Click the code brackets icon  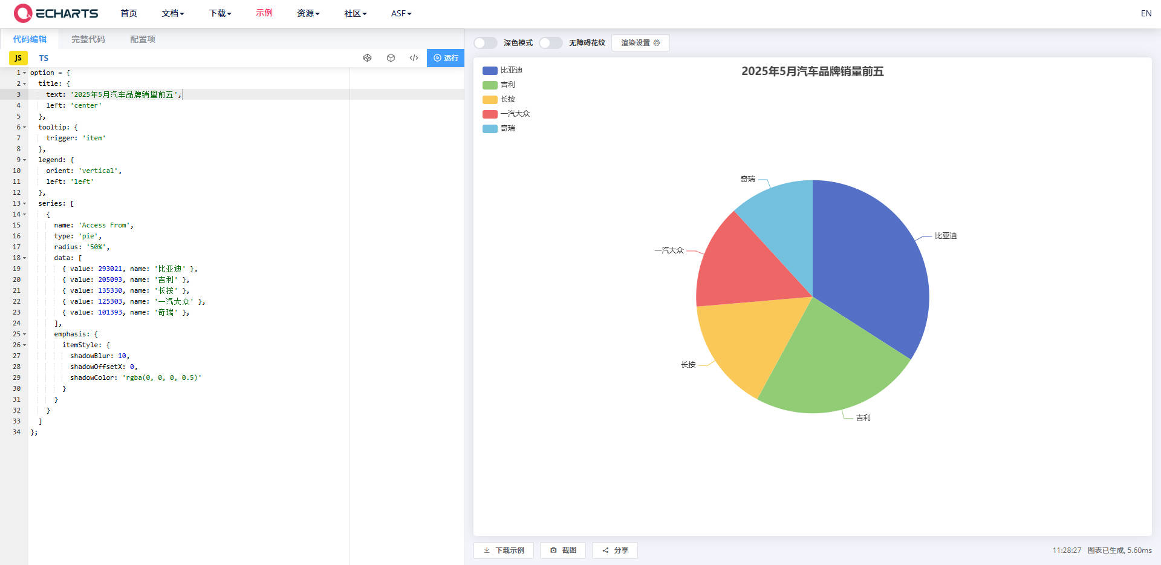[x=414, y=58]
